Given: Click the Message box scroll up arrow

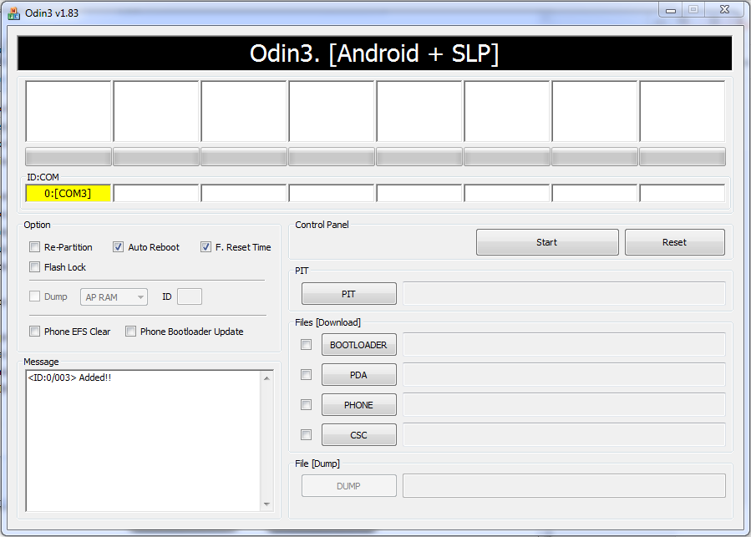Looking at the screenshot, I should coord(266,378).
